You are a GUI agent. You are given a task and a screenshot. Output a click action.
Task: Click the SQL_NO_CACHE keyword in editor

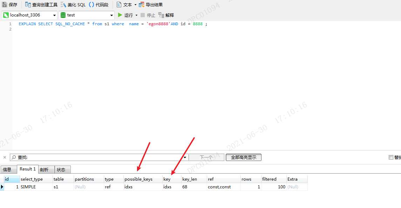70,24
